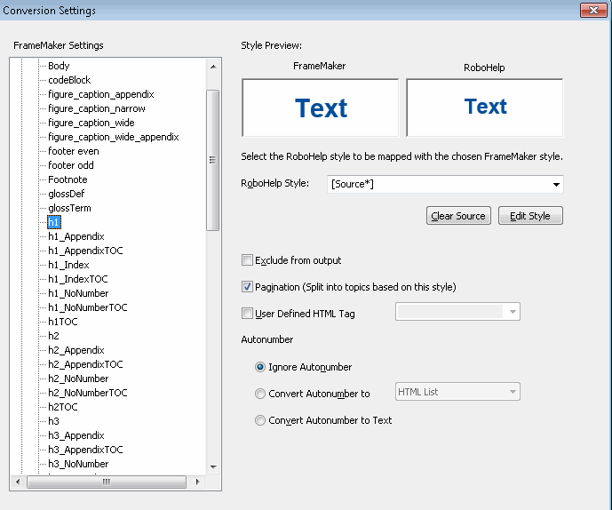Select the h1_Appendix style
Viewport: 612px width, 510px height.
tap(76, 236)
